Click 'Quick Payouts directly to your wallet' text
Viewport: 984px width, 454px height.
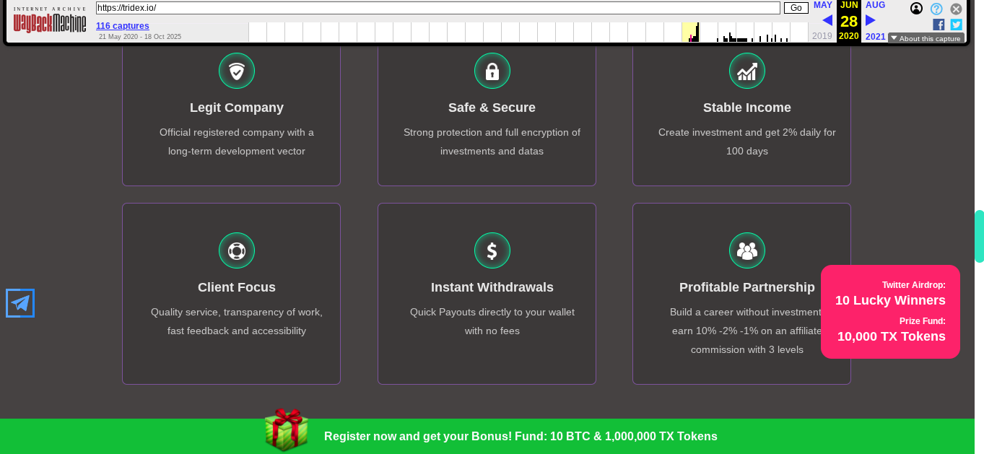tap(492, 313)
